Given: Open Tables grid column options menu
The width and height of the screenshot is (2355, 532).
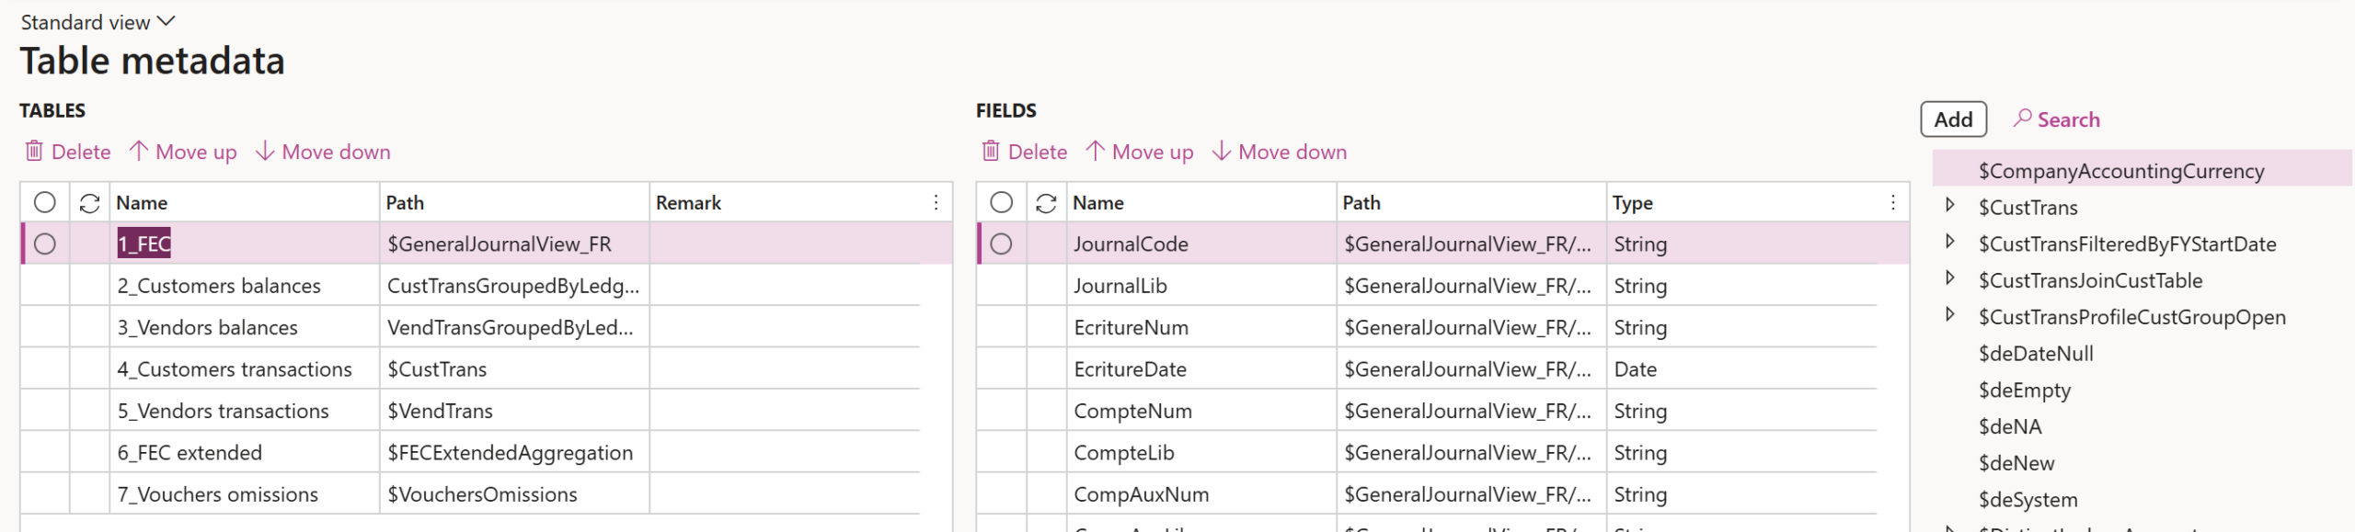Looking at the screenshot, I should pos(936,203).
